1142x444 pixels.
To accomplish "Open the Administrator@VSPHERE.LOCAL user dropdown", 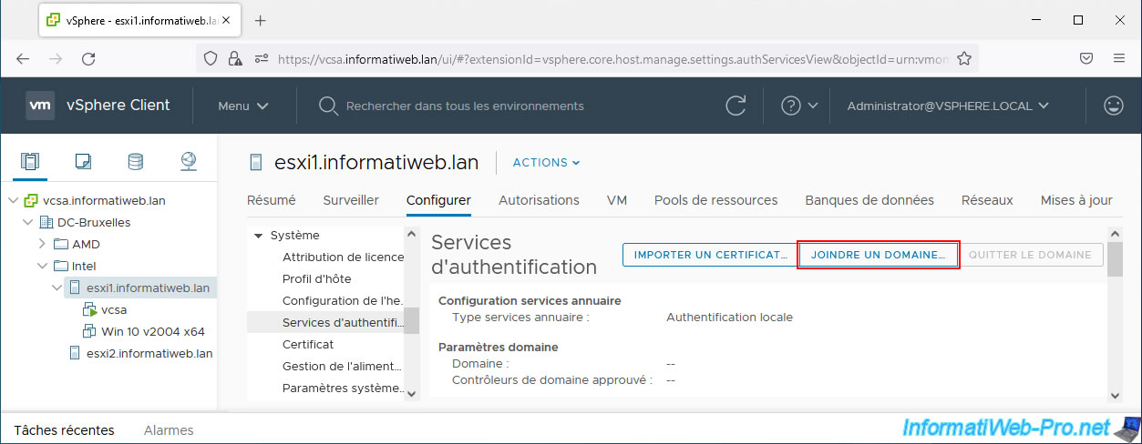I will (x=948, y=106).
